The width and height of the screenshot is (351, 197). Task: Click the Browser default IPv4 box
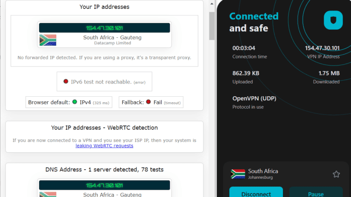click(x=69, y=103)
